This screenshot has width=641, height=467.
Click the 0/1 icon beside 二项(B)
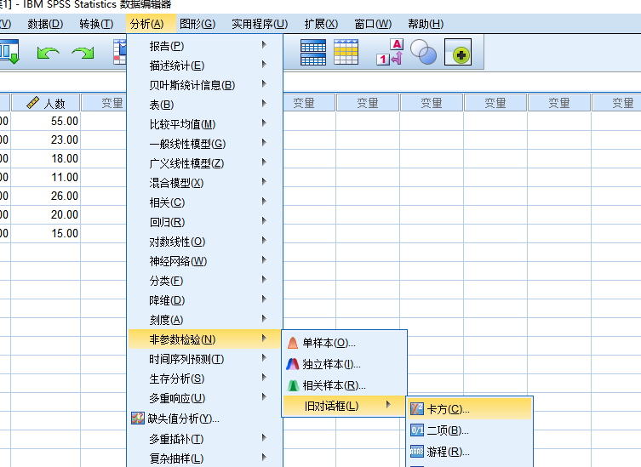pyautogui.click(x=416, y=430)
